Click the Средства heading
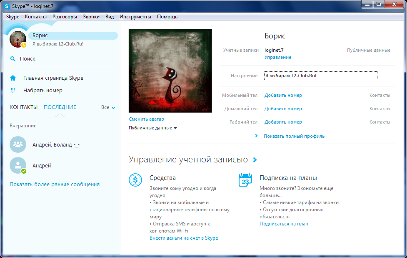407x258 pixels. click(162, 178)
